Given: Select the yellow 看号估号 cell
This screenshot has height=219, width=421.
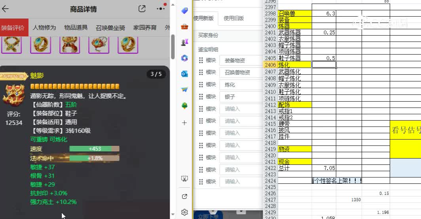Looking at the screenshot, I should click(406, 130).
